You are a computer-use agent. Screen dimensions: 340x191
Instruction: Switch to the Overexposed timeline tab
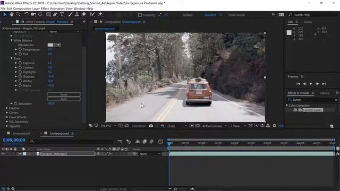pos(21,133)
